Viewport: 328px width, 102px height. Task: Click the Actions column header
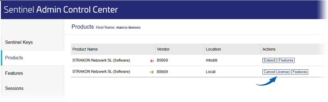click(269, 49)
